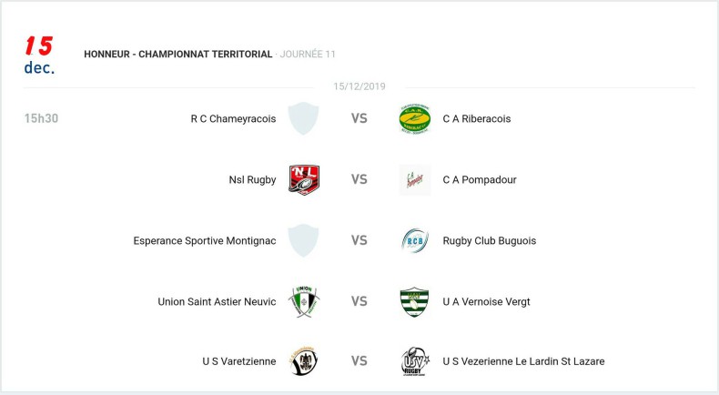Click U S Vezerienne Le Lardin St Lazare
Viewport: 719px width, 395px height.
point(523,361)
